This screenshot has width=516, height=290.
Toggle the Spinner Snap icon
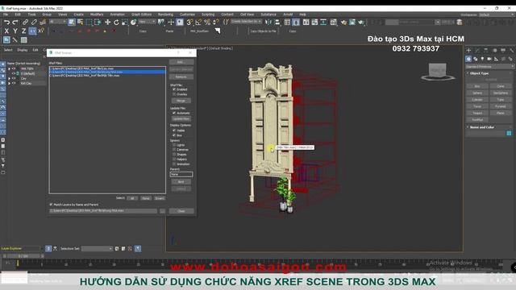tap(216, 23)
